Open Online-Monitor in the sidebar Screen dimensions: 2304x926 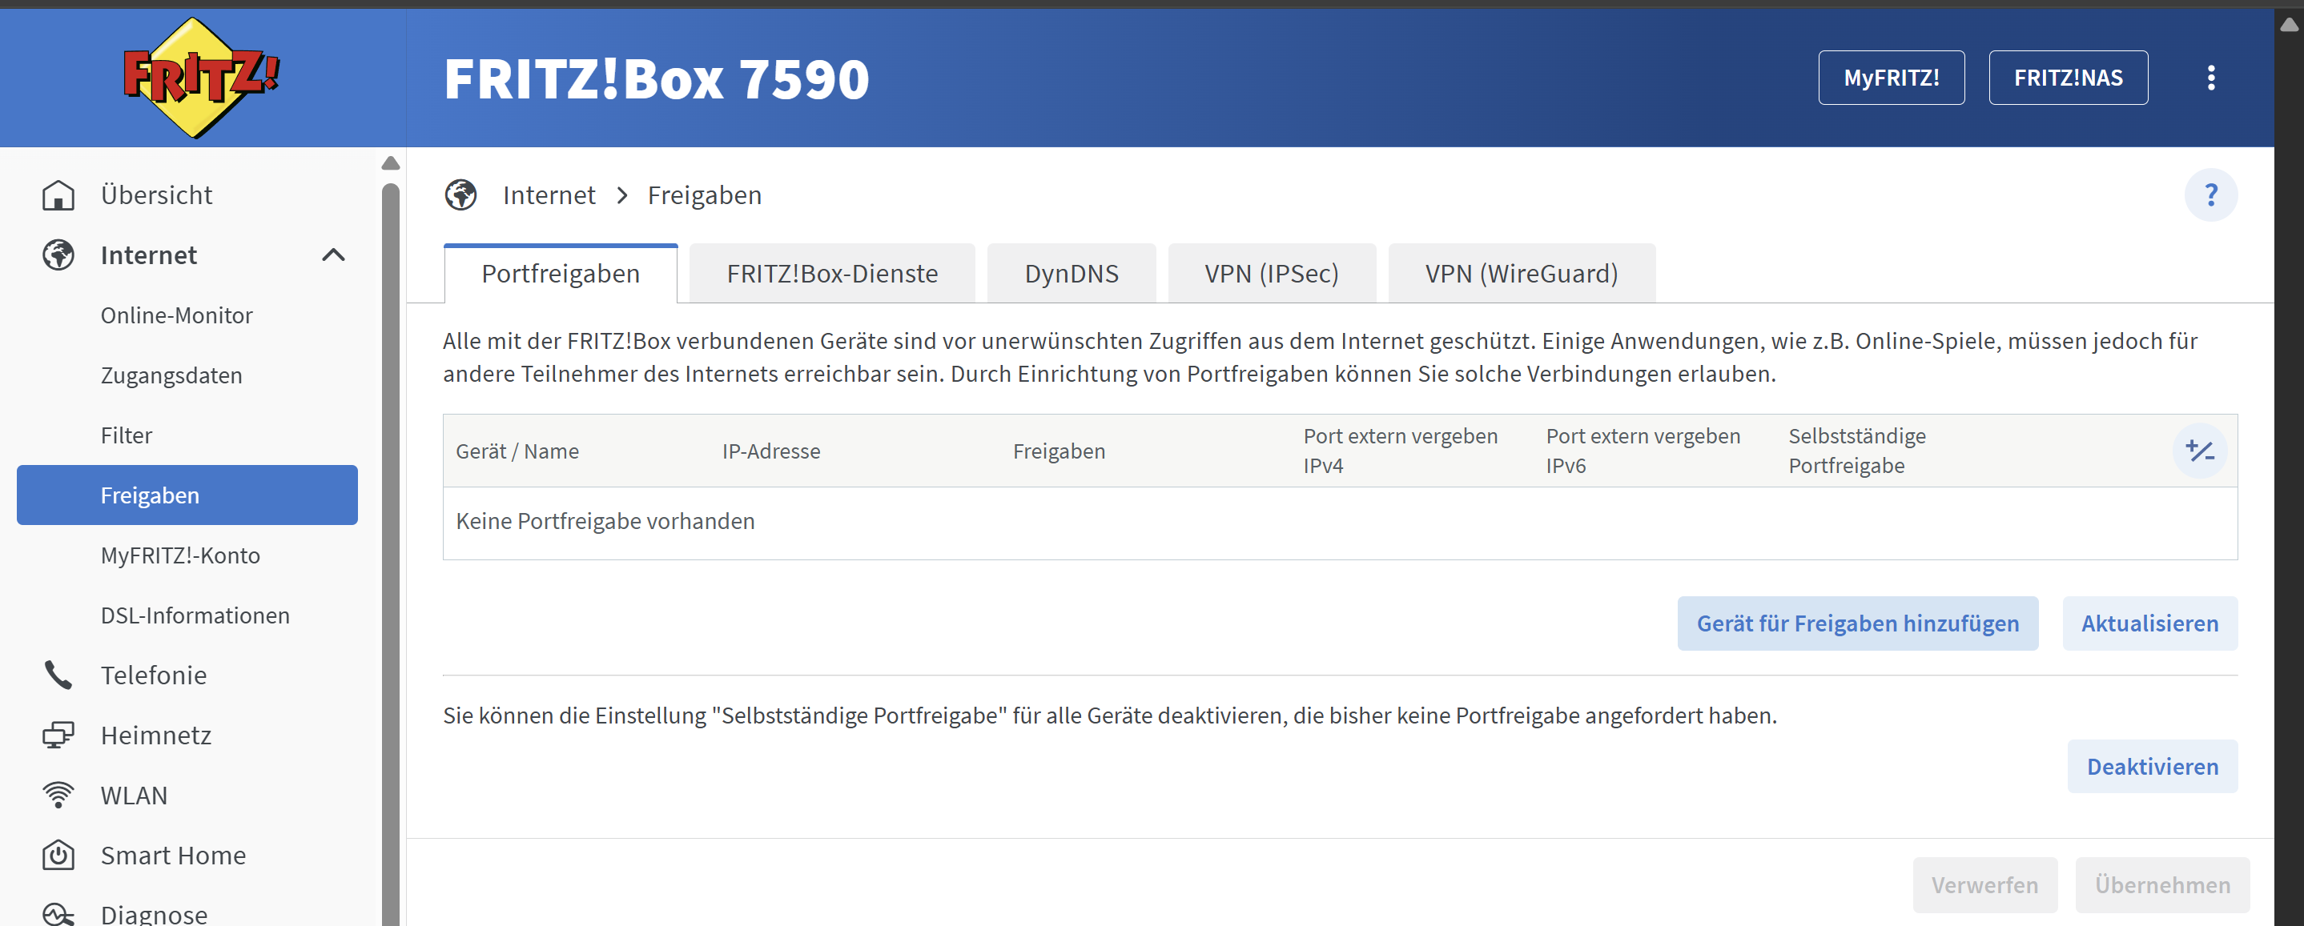coord(176,315)
